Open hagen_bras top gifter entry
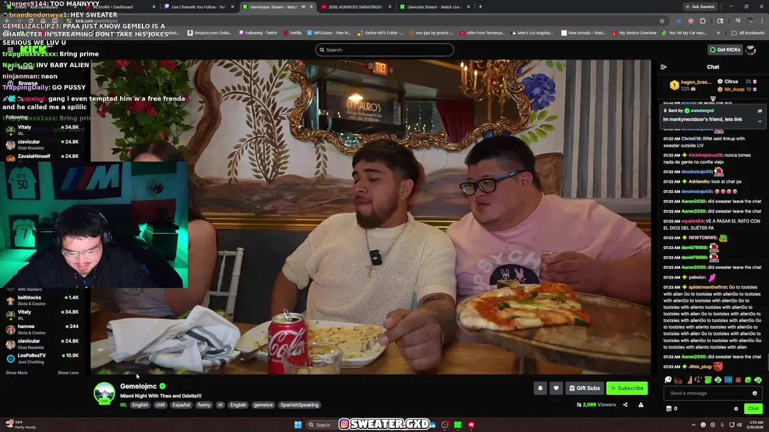769x432 pixels. [x=691, y=85]
